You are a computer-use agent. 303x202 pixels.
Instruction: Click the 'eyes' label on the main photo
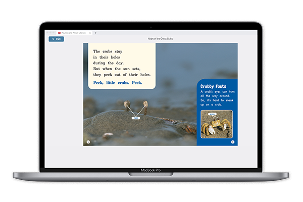coord(135,118)
